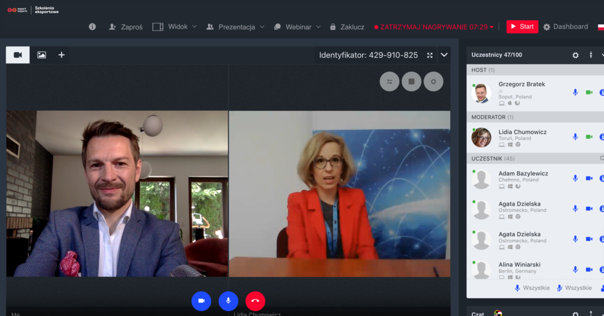Click Lidia Chumowicz's avatar photo
This screenshot has height=316, width=604.
pyautogui.click(x=481, y=138)
